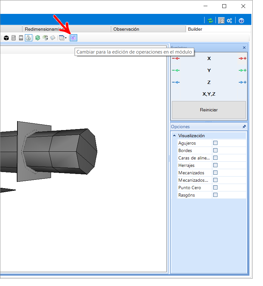Click the green Y-axis decrease arrow
Viewport: 263px width, 286px height.
176,70
